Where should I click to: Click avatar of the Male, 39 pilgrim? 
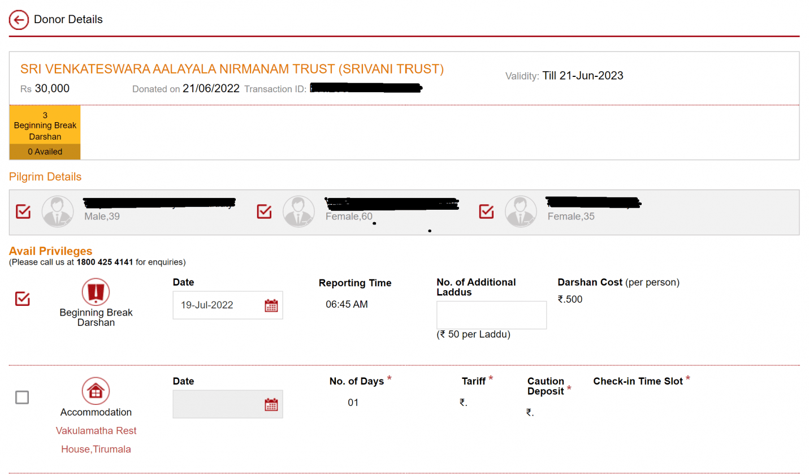(x=58, y=211)
